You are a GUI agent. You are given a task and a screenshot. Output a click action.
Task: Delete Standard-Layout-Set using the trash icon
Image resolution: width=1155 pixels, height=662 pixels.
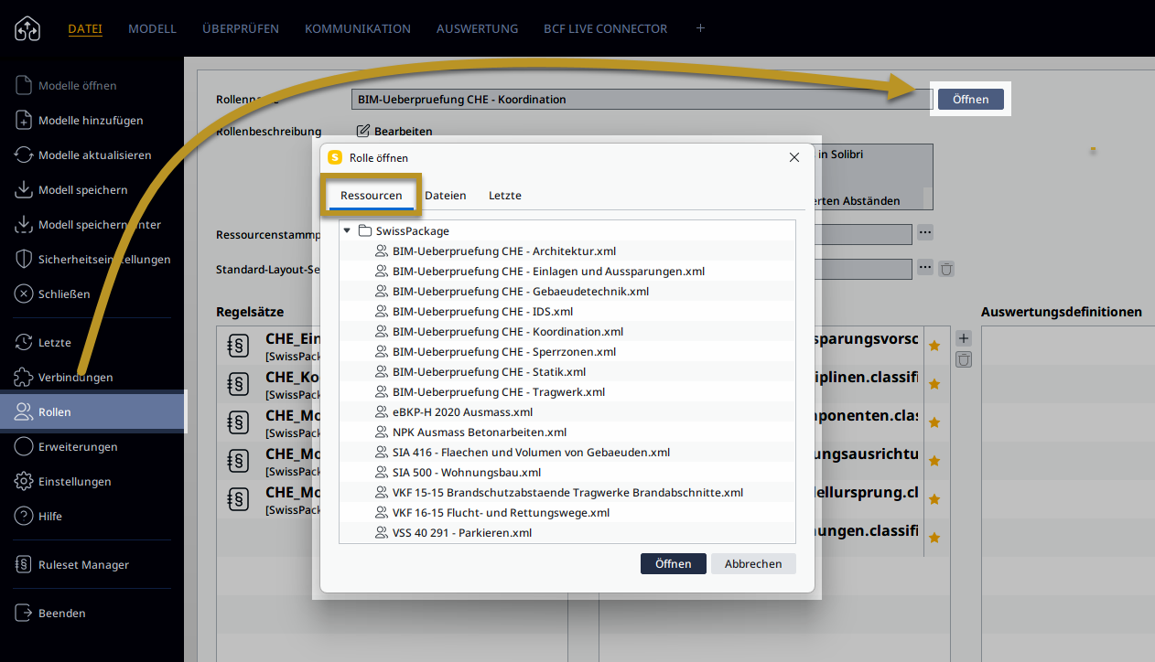tap(947, 268)
